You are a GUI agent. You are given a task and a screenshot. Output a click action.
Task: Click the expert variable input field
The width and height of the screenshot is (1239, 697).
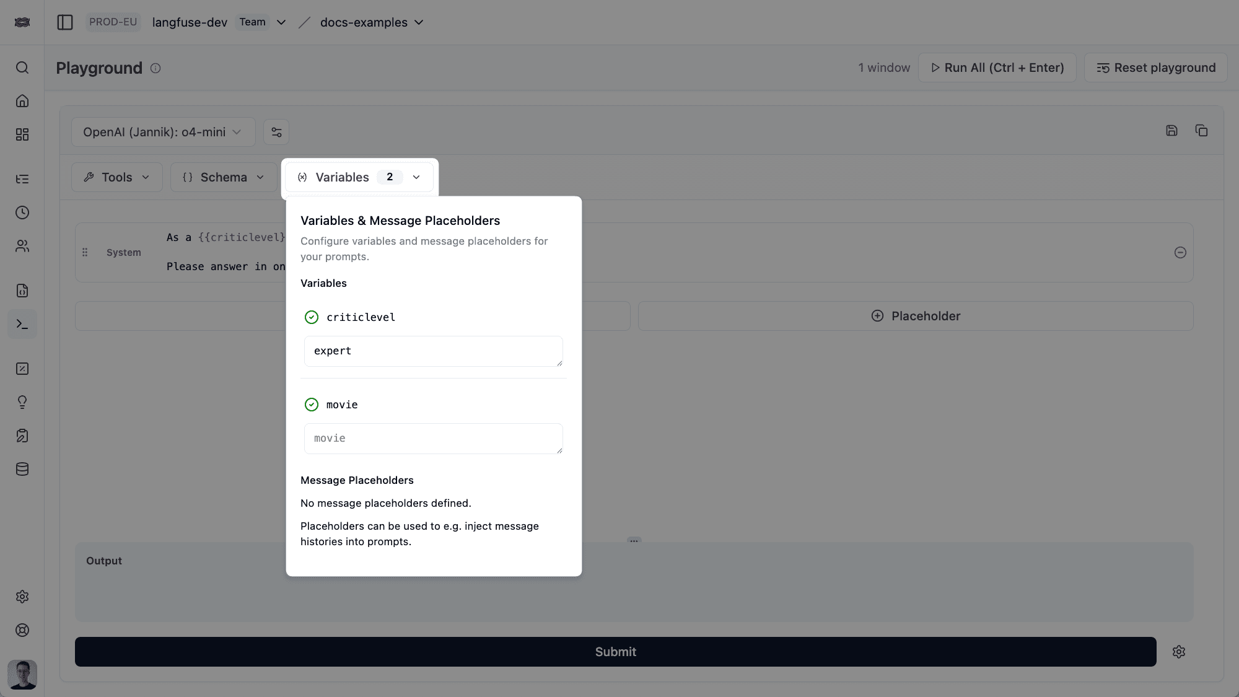[x=433, y=351]
